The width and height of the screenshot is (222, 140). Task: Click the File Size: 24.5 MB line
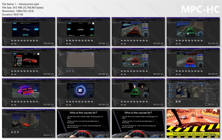click(23, 8)
